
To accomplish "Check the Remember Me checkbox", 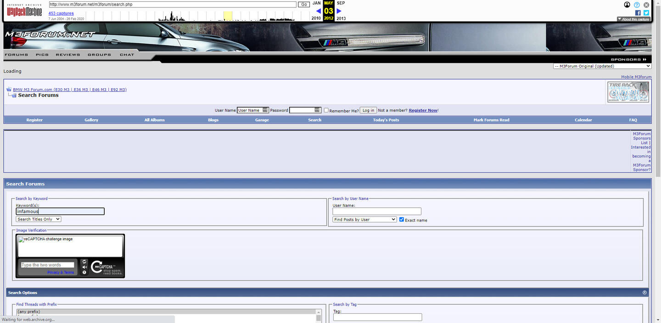I will [x=326, y=110].
